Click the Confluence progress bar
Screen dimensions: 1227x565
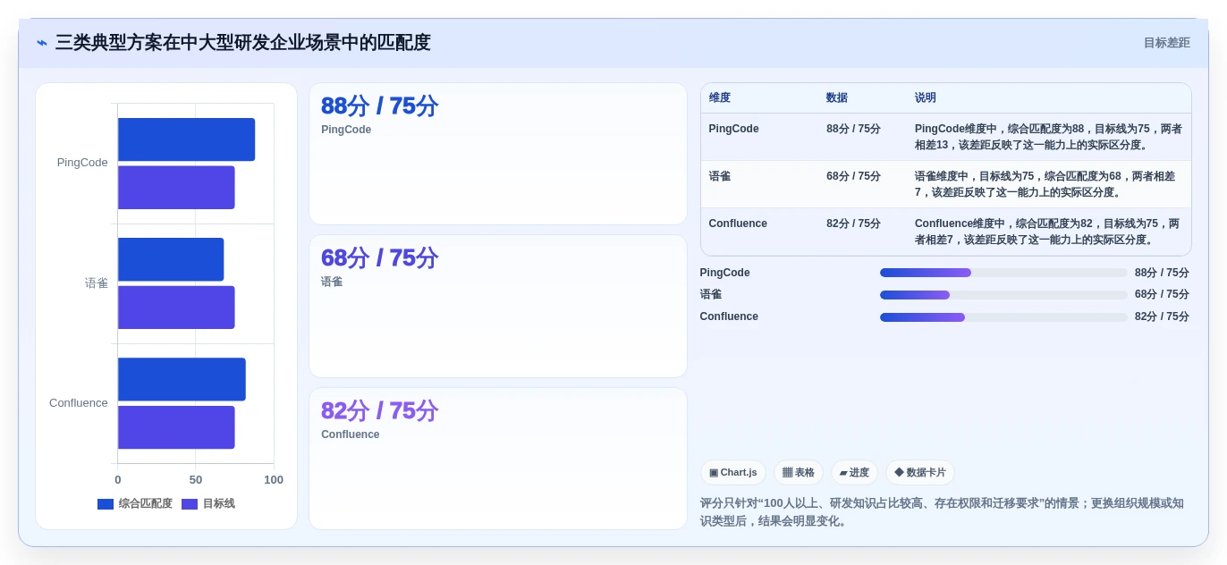click(1003, 317)
